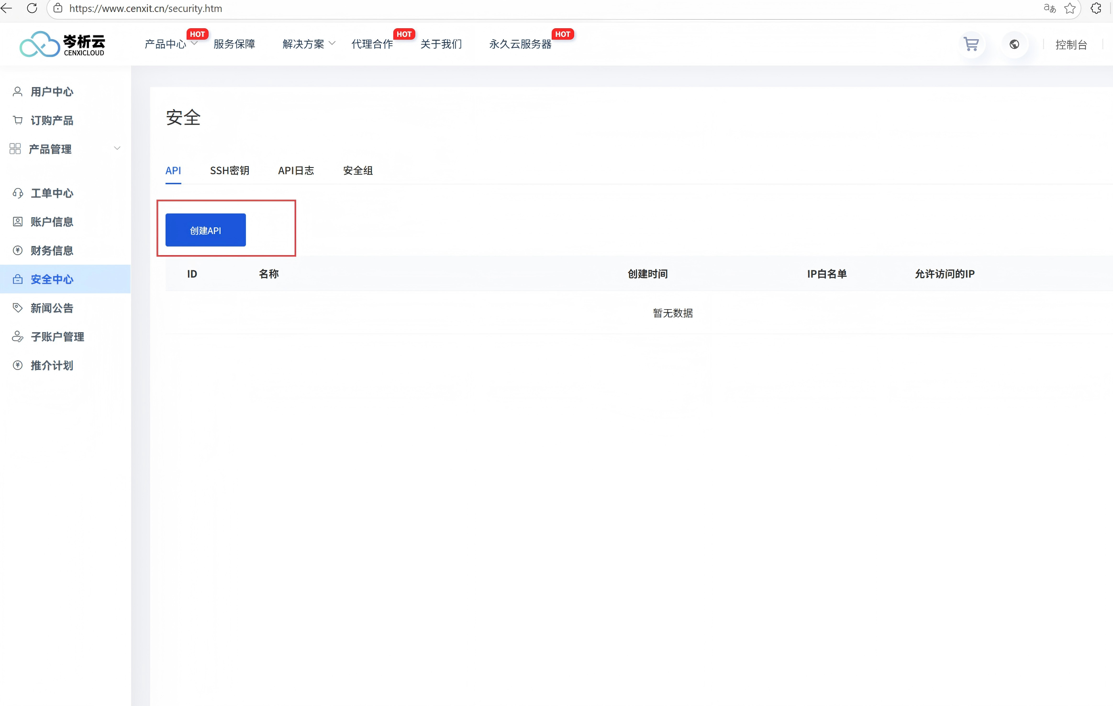Click the CENXICLOUD logo
Image resolution: width=1113 pixels, height=706 pixels.
(62, 44)
